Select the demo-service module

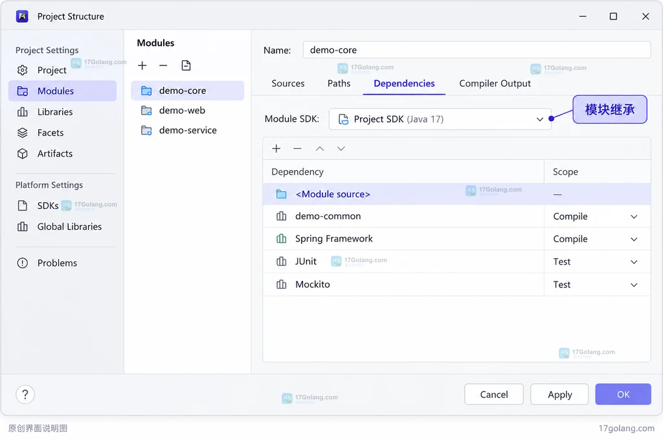point(188,130)
